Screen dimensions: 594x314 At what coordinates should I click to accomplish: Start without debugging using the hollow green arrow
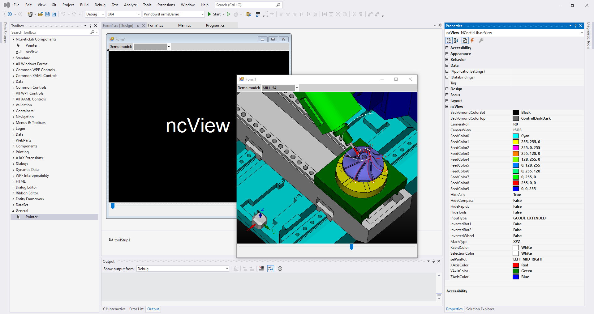point(229,14)
